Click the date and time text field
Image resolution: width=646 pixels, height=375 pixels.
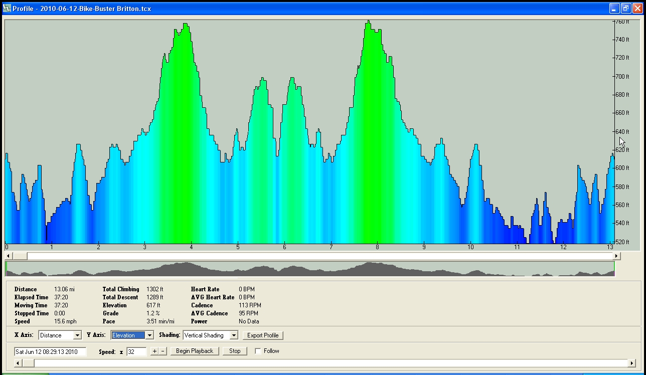click(x=50, y=351)
